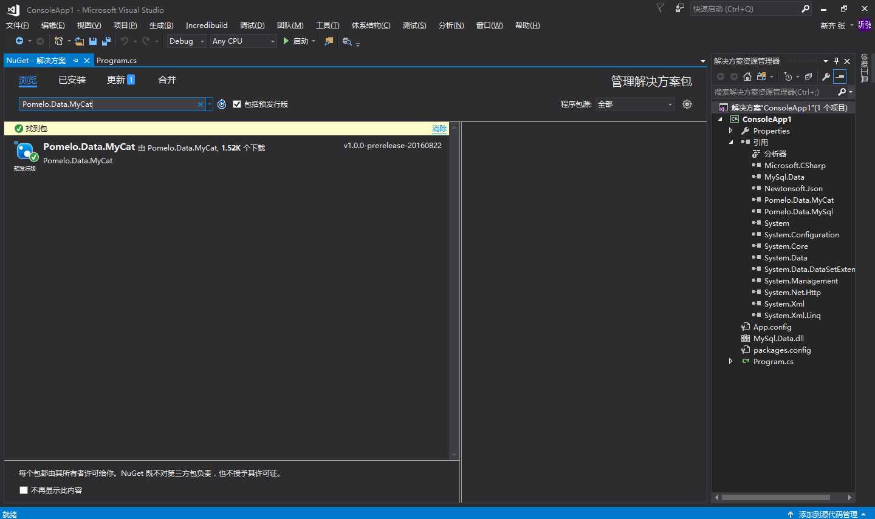Screen dimensions: 875x519
Task: Clear the NuGet search box text
Action: coord(200,104)
